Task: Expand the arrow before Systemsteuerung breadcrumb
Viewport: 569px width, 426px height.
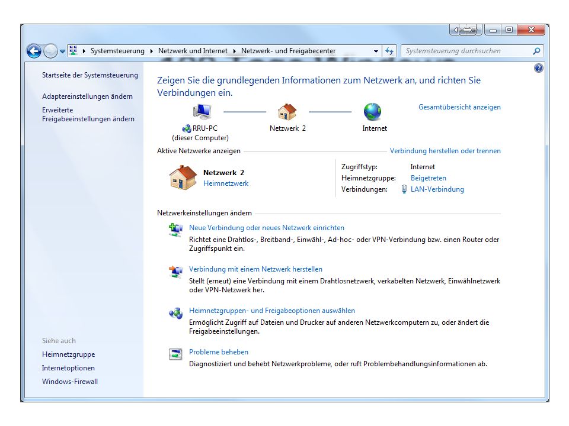Action: [84, 51]
